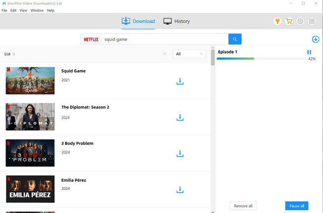The width and height of the screenshot is (323, 213).
Task: Click the Episode 1 progress bar
Action: pyautogui.click(x=261, y=59)
